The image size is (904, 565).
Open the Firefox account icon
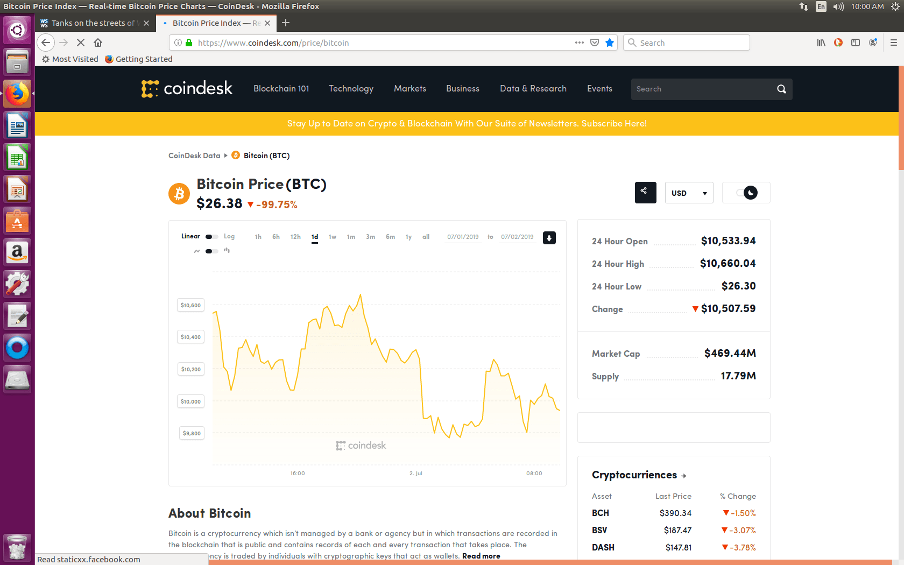[873, 43]
